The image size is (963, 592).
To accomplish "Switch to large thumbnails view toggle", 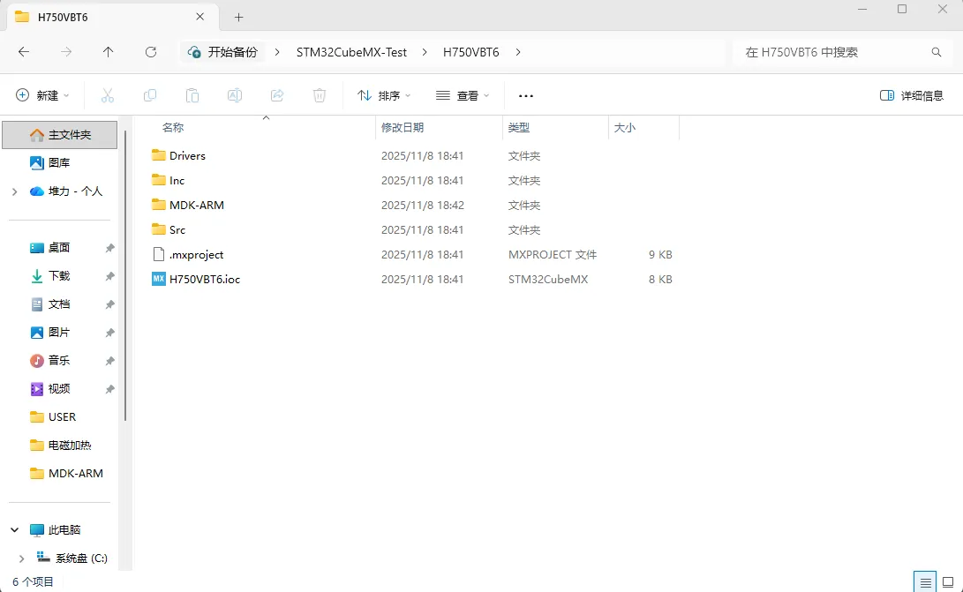I will click(x=948, y=582).
